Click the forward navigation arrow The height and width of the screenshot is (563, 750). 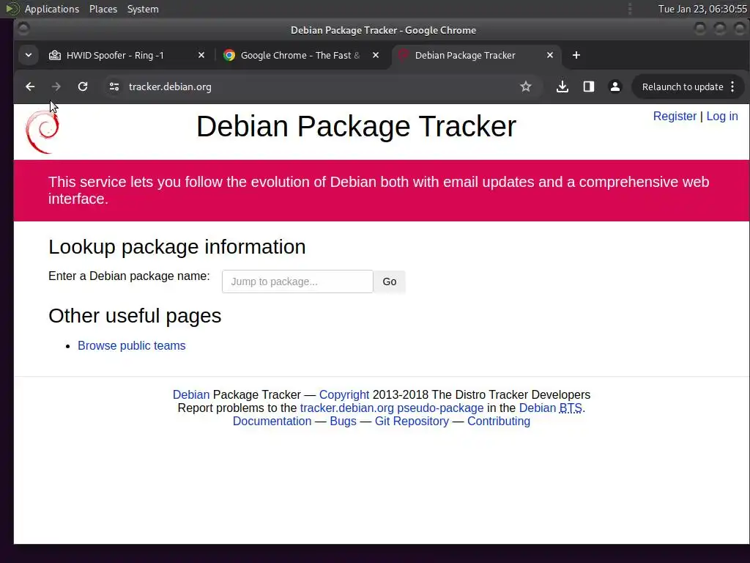[56, 87]
